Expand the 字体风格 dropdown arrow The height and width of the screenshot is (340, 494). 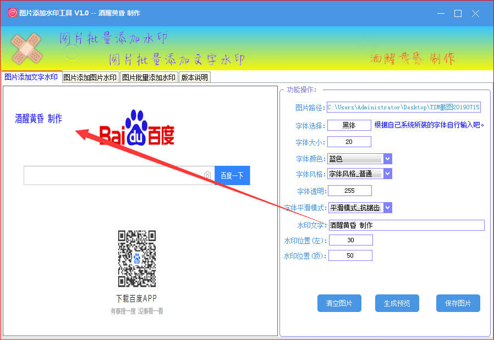[388, 174]
